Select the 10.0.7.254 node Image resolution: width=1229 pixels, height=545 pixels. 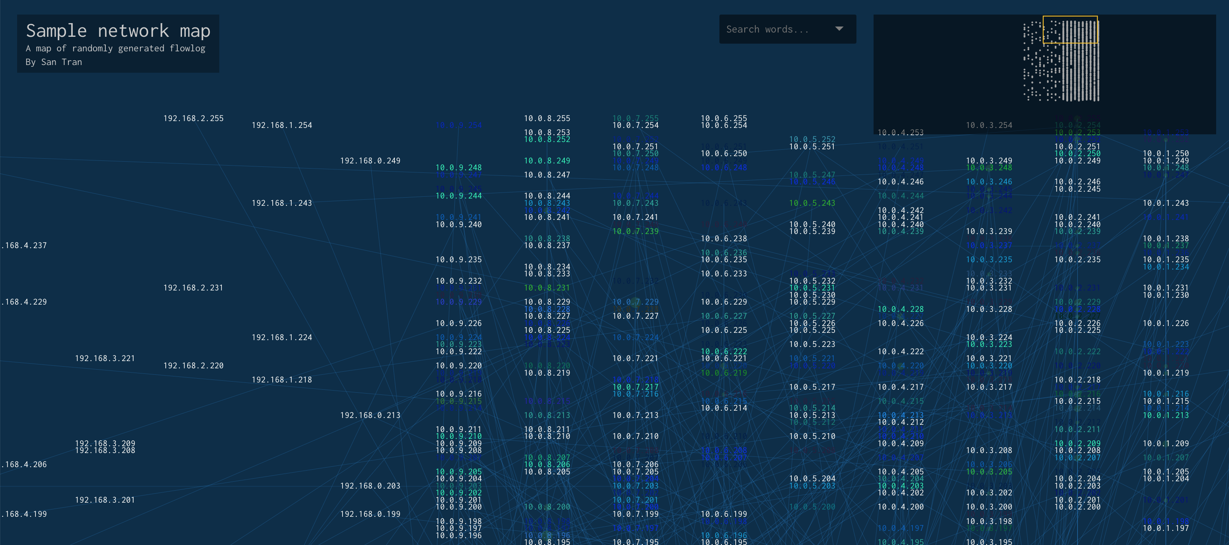pos(635,125)
